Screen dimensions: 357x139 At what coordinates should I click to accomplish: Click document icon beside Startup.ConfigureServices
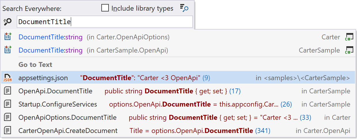coord(8,104)
